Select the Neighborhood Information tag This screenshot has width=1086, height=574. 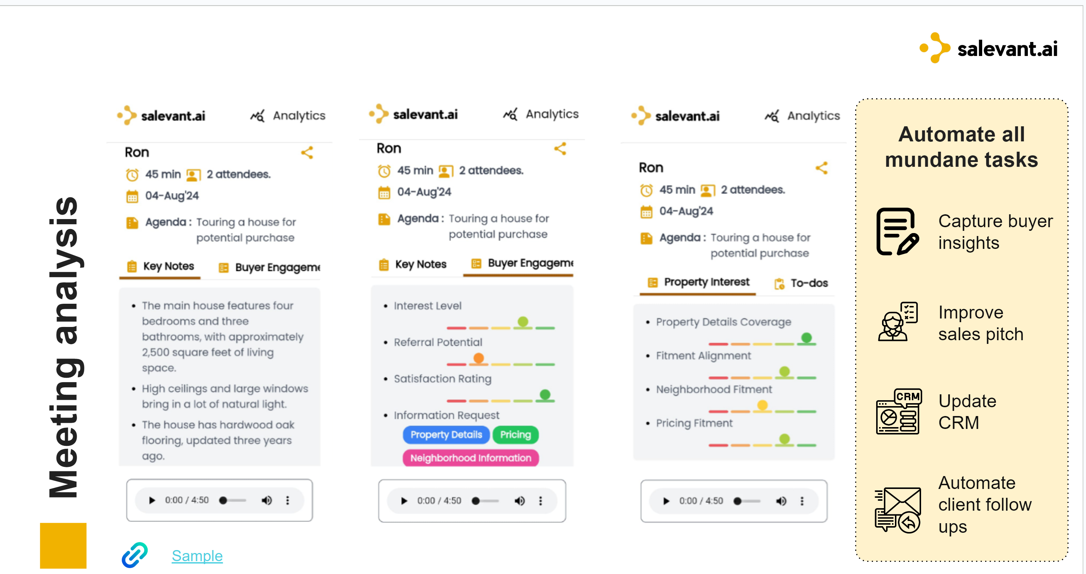[470, 458]
